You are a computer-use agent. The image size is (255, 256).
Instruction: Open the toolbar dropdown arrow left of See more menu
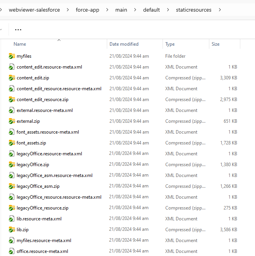pos(1,29)
